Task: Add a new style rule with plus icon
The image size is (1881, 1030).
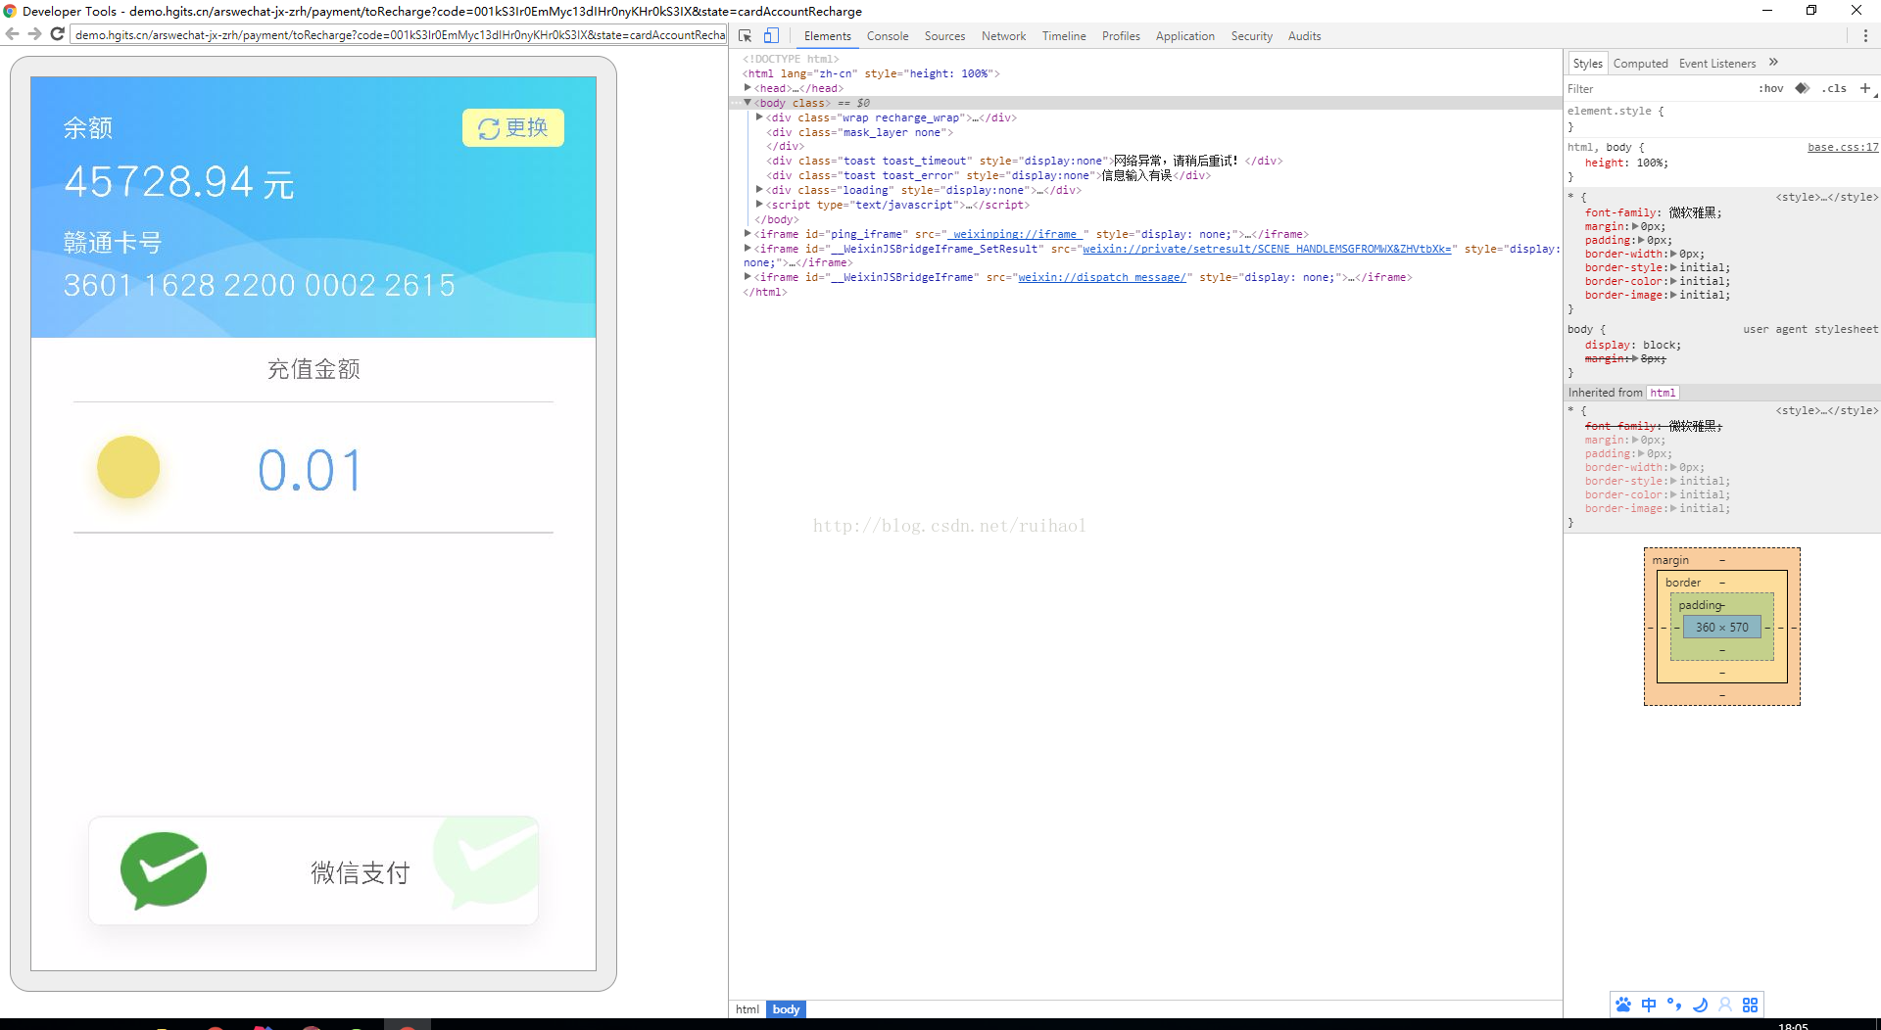Action: pos(1865,88)
